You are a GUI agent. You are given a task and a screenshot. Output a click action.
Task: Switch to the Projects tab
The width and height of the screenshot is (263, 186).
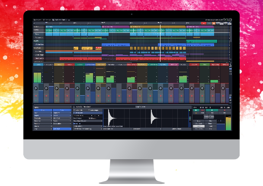pyautogui.click(x=37, y=20)
